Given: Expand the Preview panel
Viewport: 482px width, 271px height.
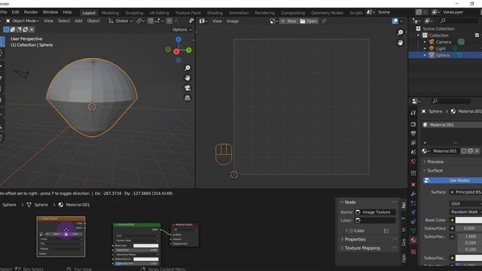Looking at the screenshot, I should [x=435, y=162].
